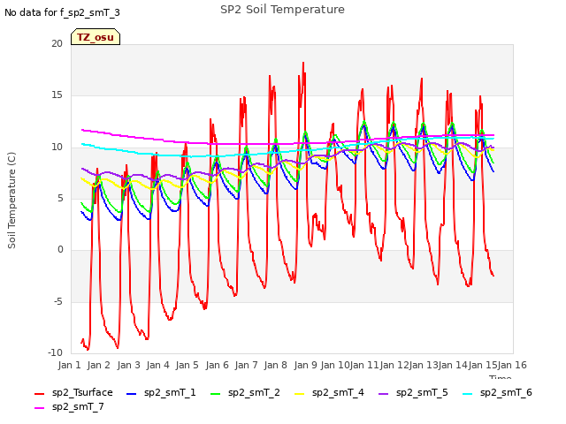
Task: Click the 'No data for f_sp2_smT_3' message
Action: click(x=62, y=12)
